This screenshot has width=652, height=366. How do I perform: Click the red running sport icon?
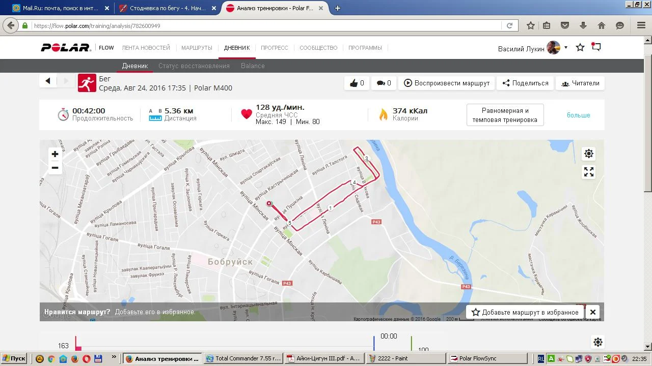tap(87, 83)
